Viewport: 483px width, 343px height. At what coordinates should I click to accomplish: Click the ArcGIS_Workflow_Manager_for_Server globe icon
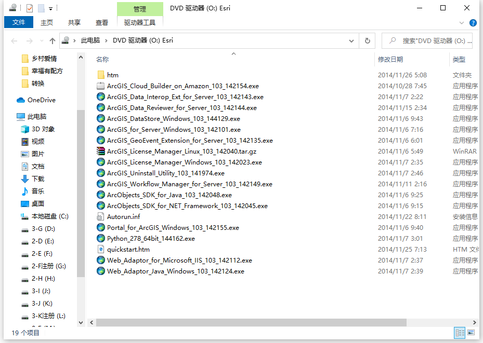(x=101, y=184)
